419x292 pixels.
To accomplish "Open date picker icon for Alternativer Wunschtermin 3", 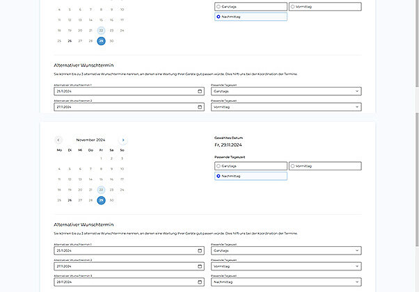I will 200,282.
